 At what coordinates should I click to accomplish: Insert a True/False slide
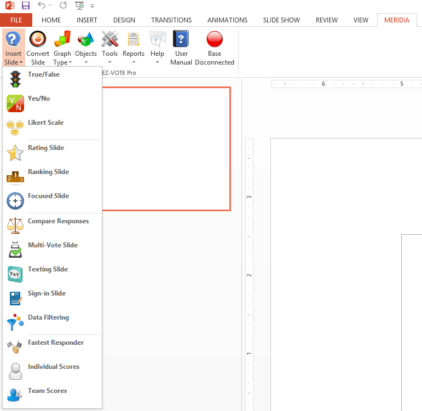pyautogui.click(x=53, y=79)
